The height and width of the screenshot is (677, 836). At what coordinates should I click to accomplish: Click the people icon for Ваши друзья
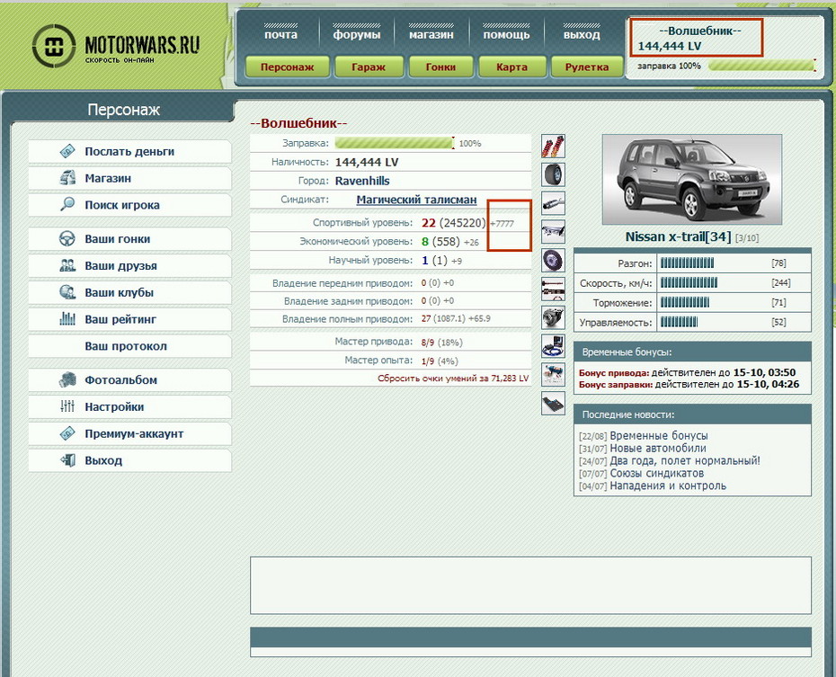[67, 265]
